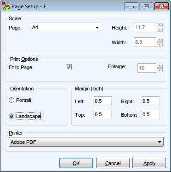171x172 pixels.
Task: Click the Top margin field
Action: (x=103, y=114)
